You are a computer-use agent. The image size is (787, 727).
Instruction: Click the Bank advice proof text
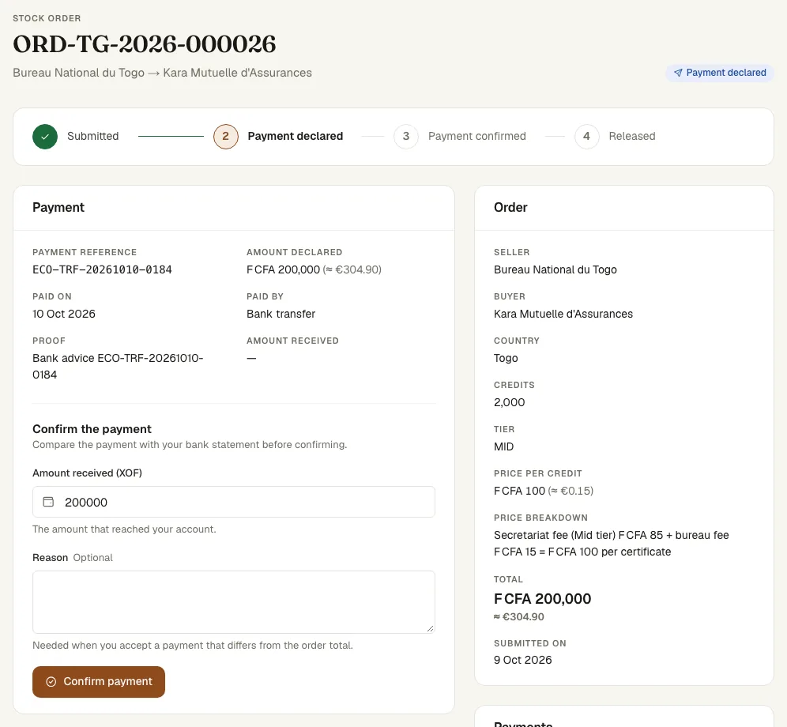tap(118, 367)
